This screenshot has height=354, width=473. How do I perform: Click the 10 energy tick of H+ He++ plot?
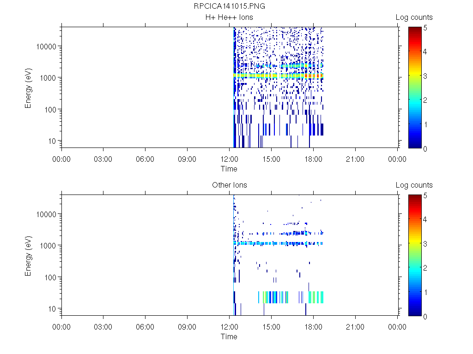point(52,141)
